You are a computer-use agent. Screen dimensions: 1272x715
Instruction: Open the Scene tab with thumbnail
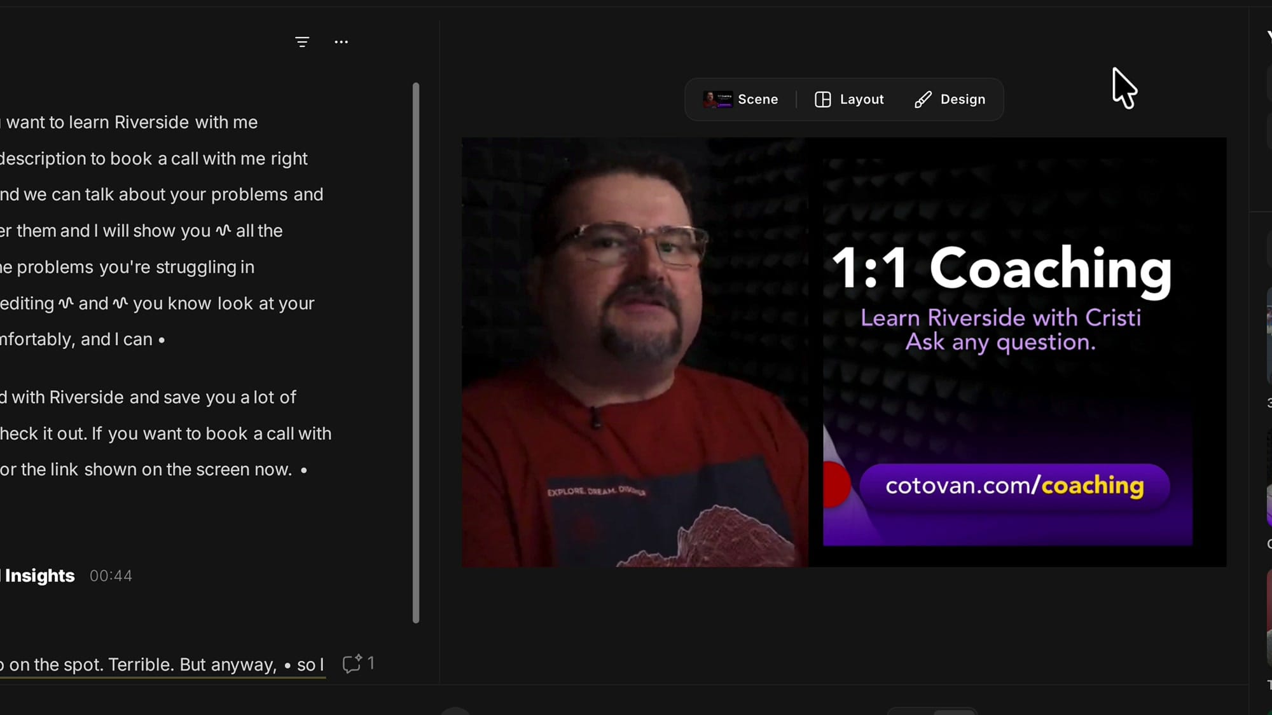click(x=740, y=99)
